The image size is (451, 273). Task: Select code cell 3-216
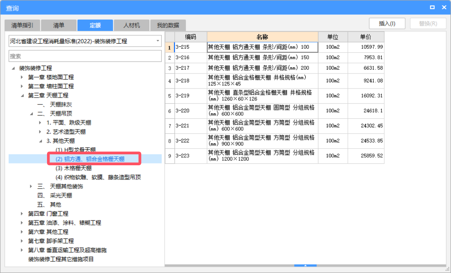(191, 58)
